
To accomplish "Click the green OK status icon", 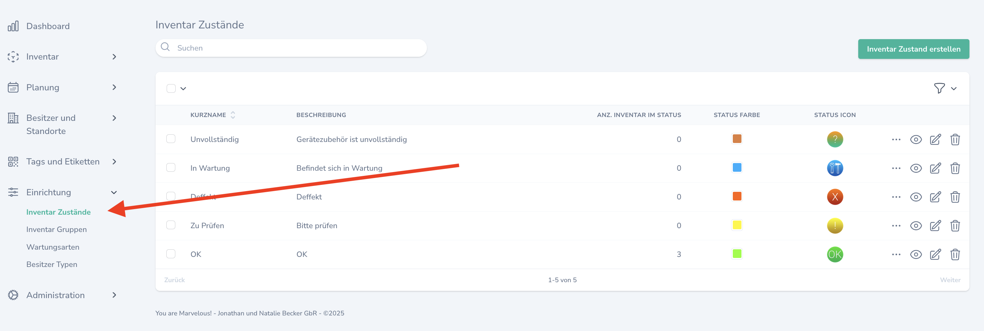I will tap(835, 254).
